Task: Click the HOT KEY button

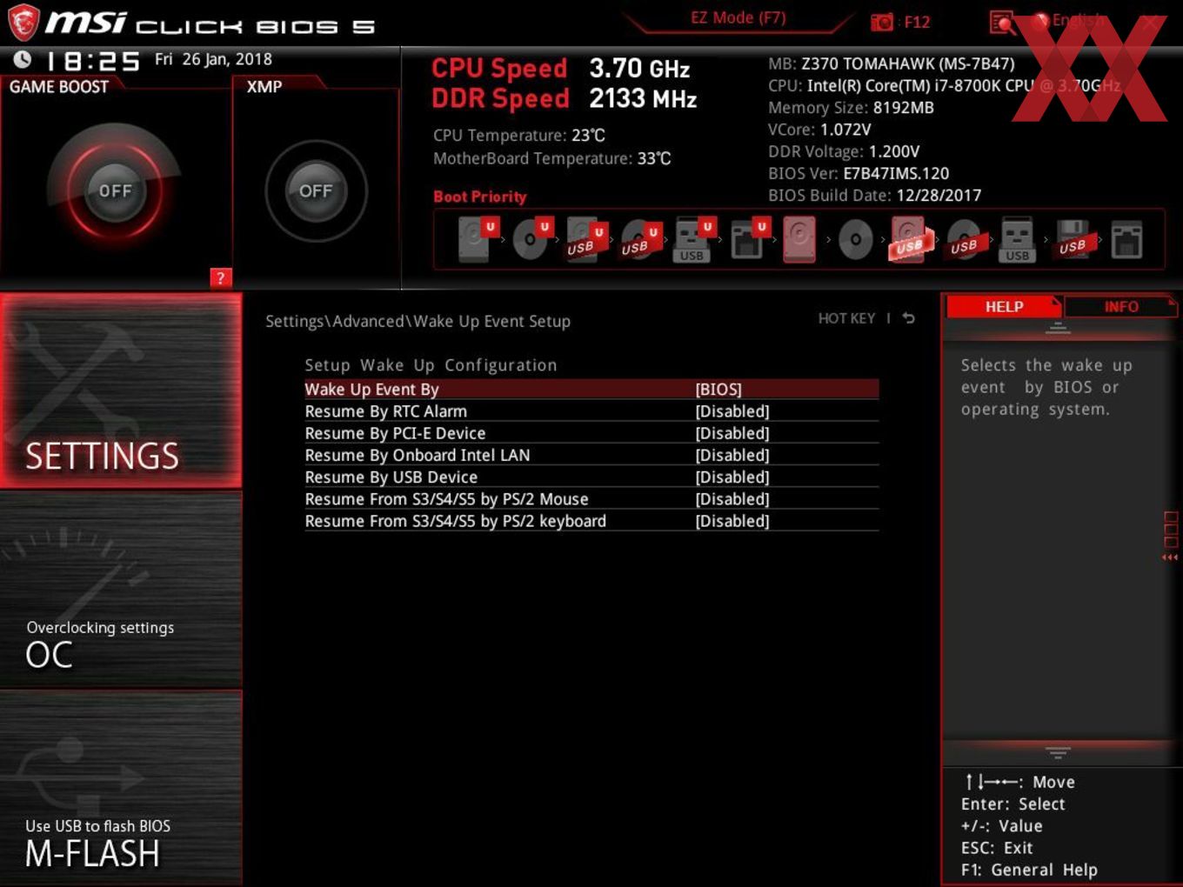Action: point(846,318)
